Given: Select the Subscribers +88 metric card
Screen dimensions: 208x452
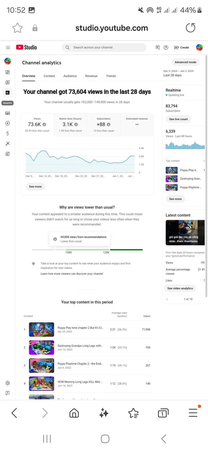Looking at the screenshot, I should [x=104, y=125].
